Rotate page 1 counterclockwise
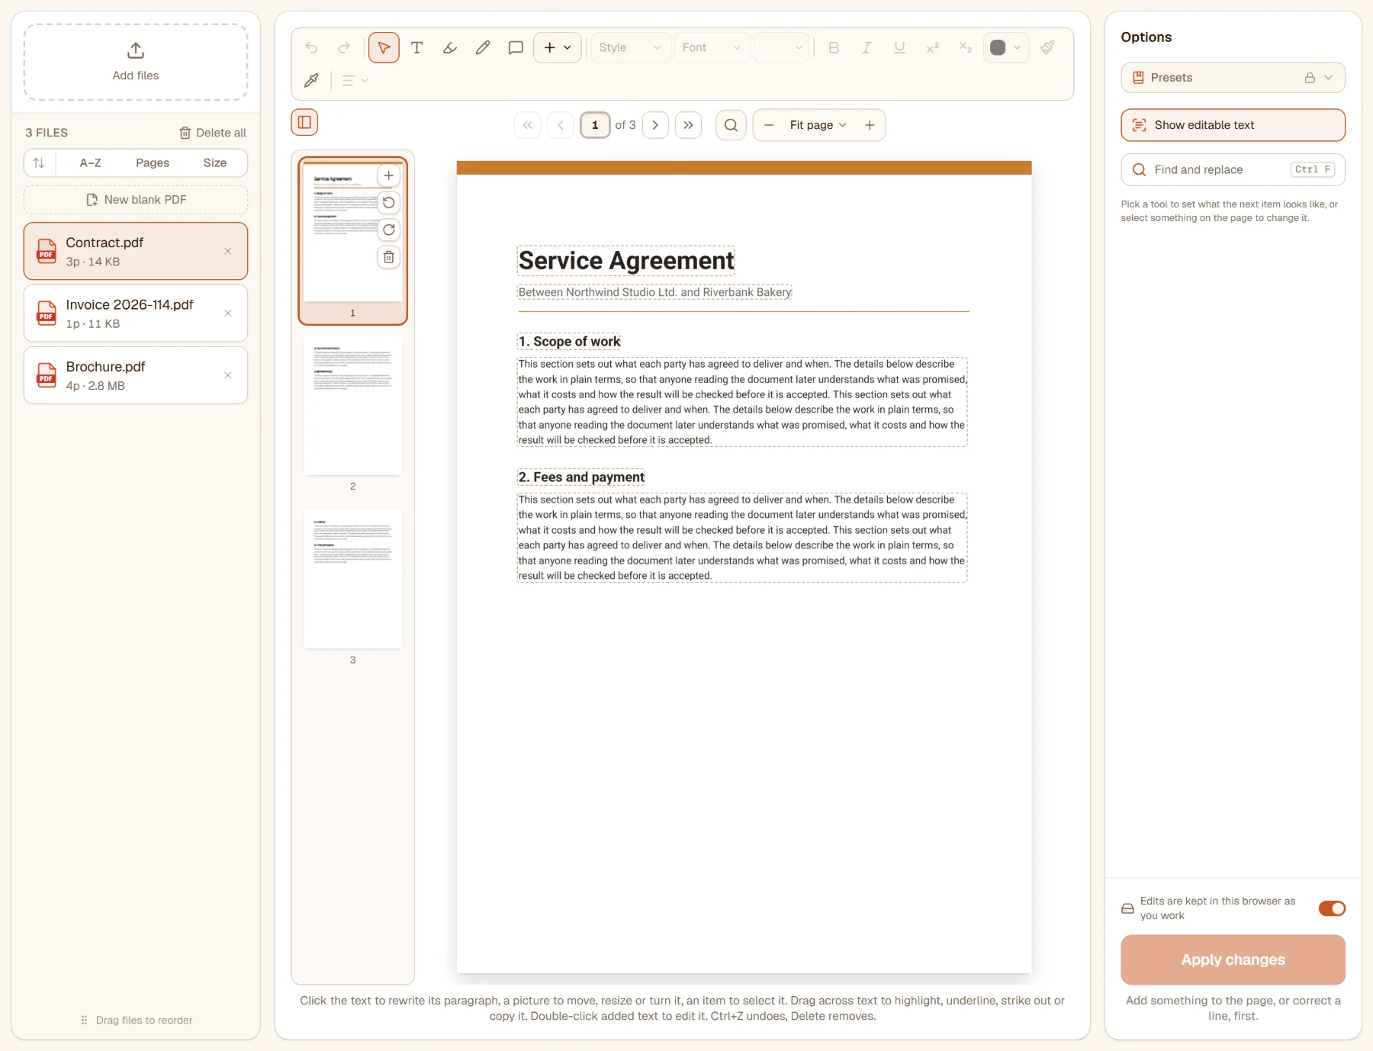Viewport: 1373px width, 1051px height. (389, 203)
